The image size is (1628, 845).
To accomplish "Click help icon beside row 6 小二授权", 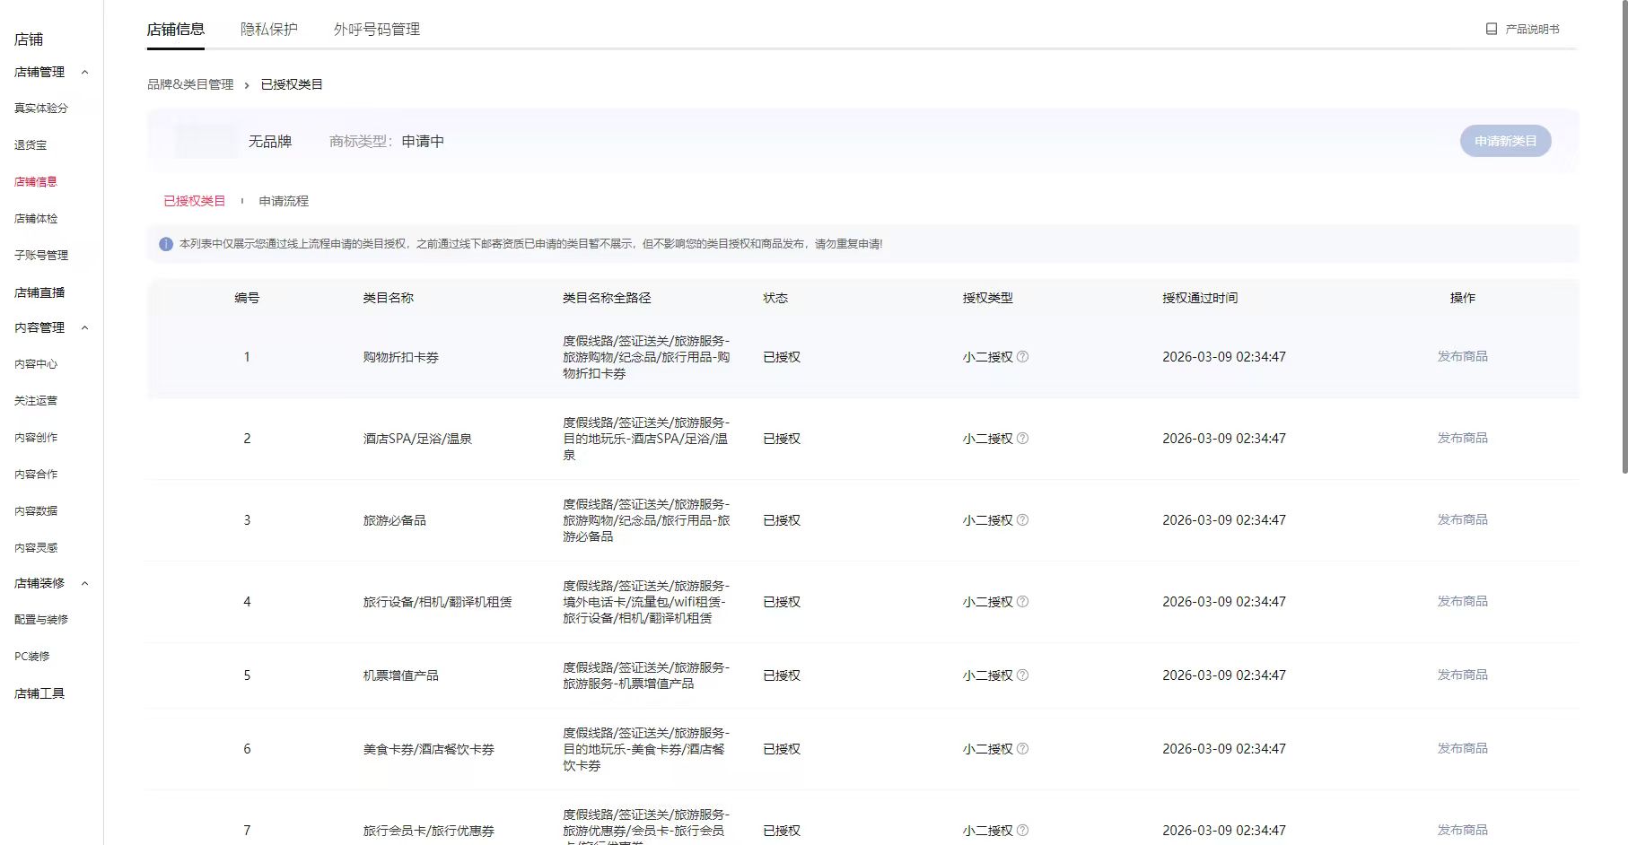I will click(x=1022, y=749).
